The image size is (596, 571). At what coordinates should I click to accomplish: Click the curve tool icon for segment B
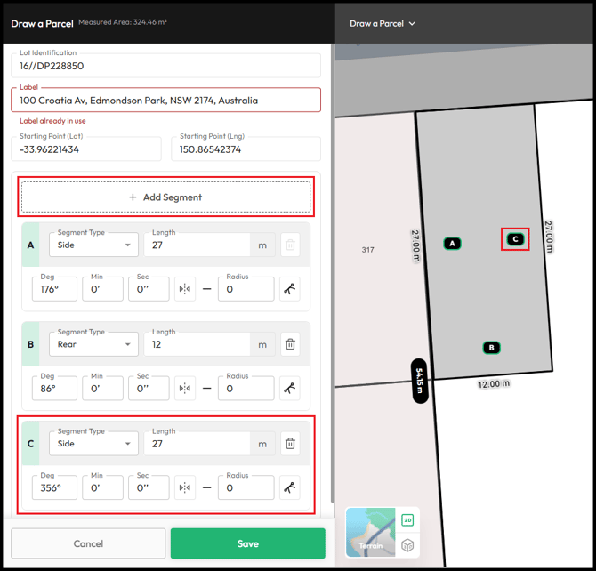(290, 389)
